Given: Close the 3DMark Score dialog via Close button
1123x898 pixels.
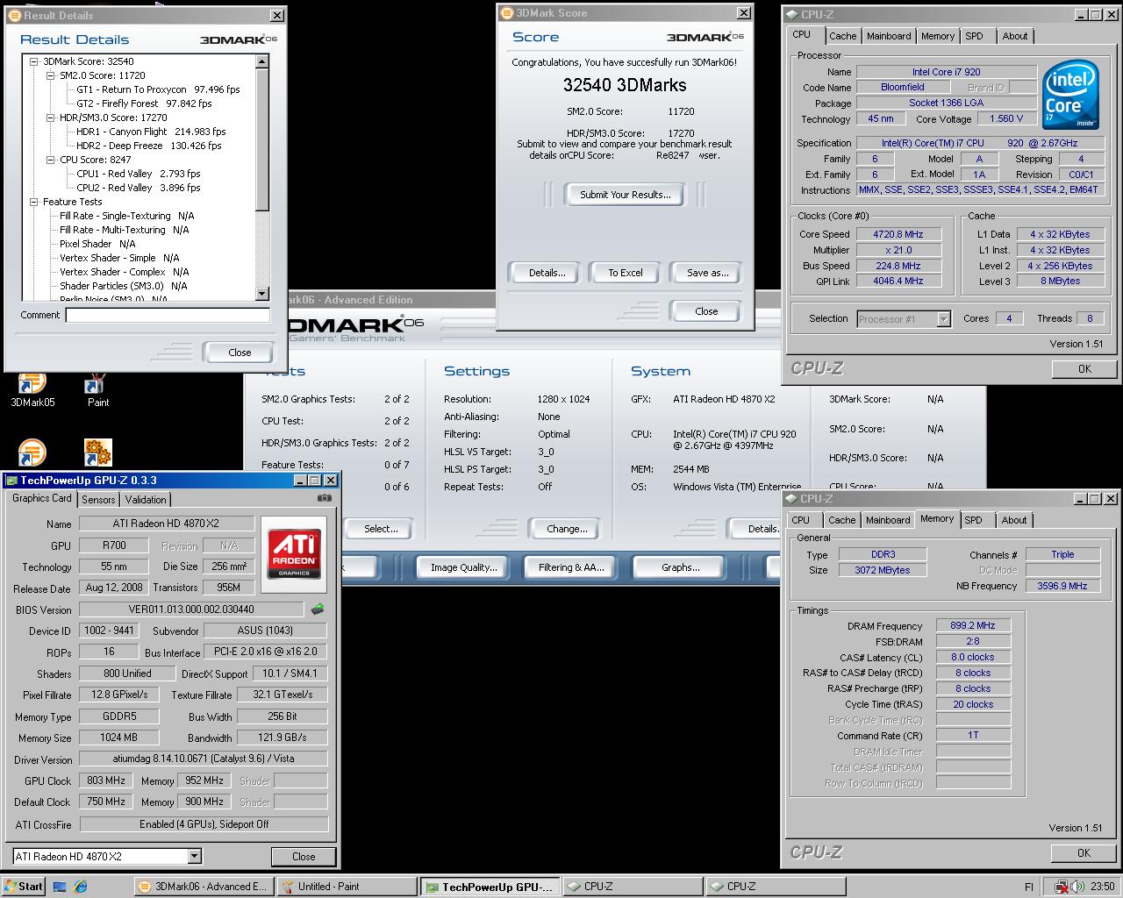Looking at the screenshot, I should coord(706,311).
